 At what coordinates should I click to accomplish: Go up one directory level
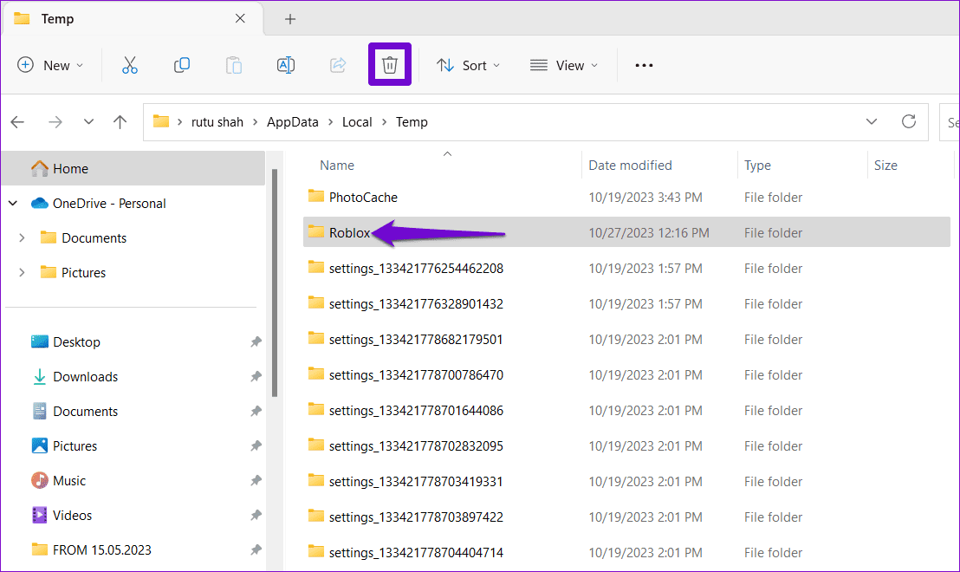click(x=120, y=122)
